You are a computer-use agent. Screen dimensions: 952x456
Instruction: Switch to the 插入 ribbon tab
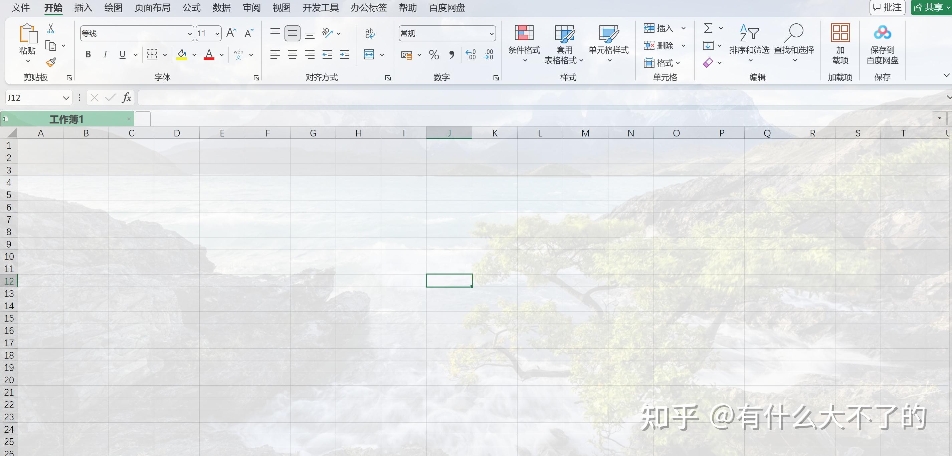(x=83, y=8)
